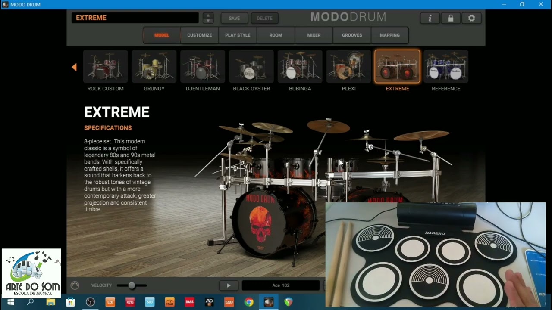
Task: Open the PLAY STYLE tab
Action: (238, 35)
